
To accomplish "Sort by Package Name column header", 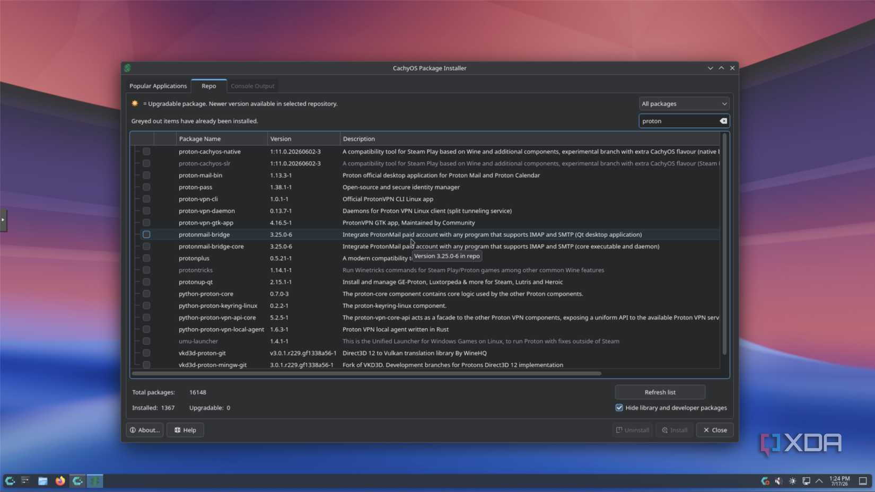I will 222,139.
